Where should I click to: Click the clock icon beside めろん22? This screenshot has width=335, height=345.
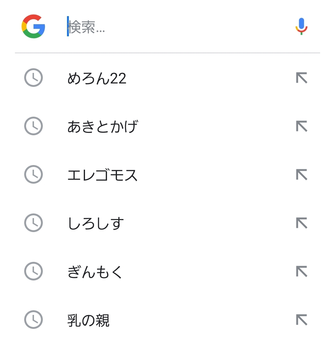pyautogui.click(x=33, y=78)
